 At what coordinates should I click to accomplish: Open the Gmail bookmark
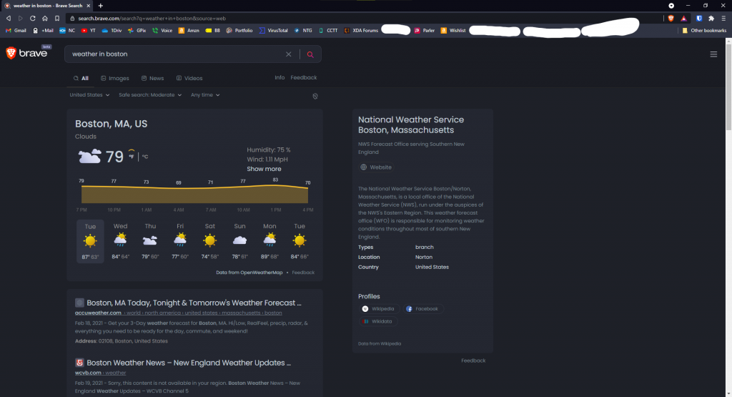point(16,30)
